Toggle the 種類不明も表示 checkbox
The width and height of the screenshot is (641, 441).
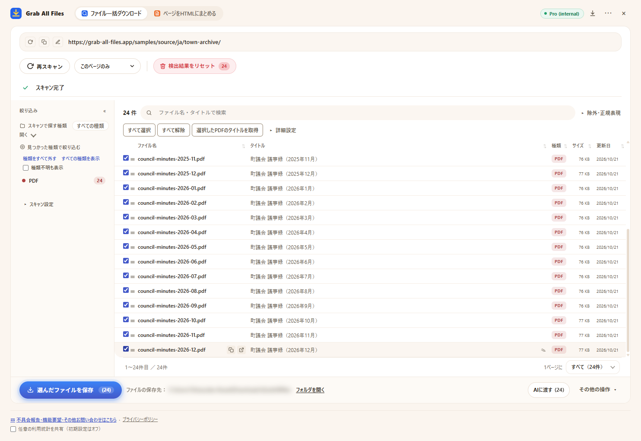tap(25, 168)
